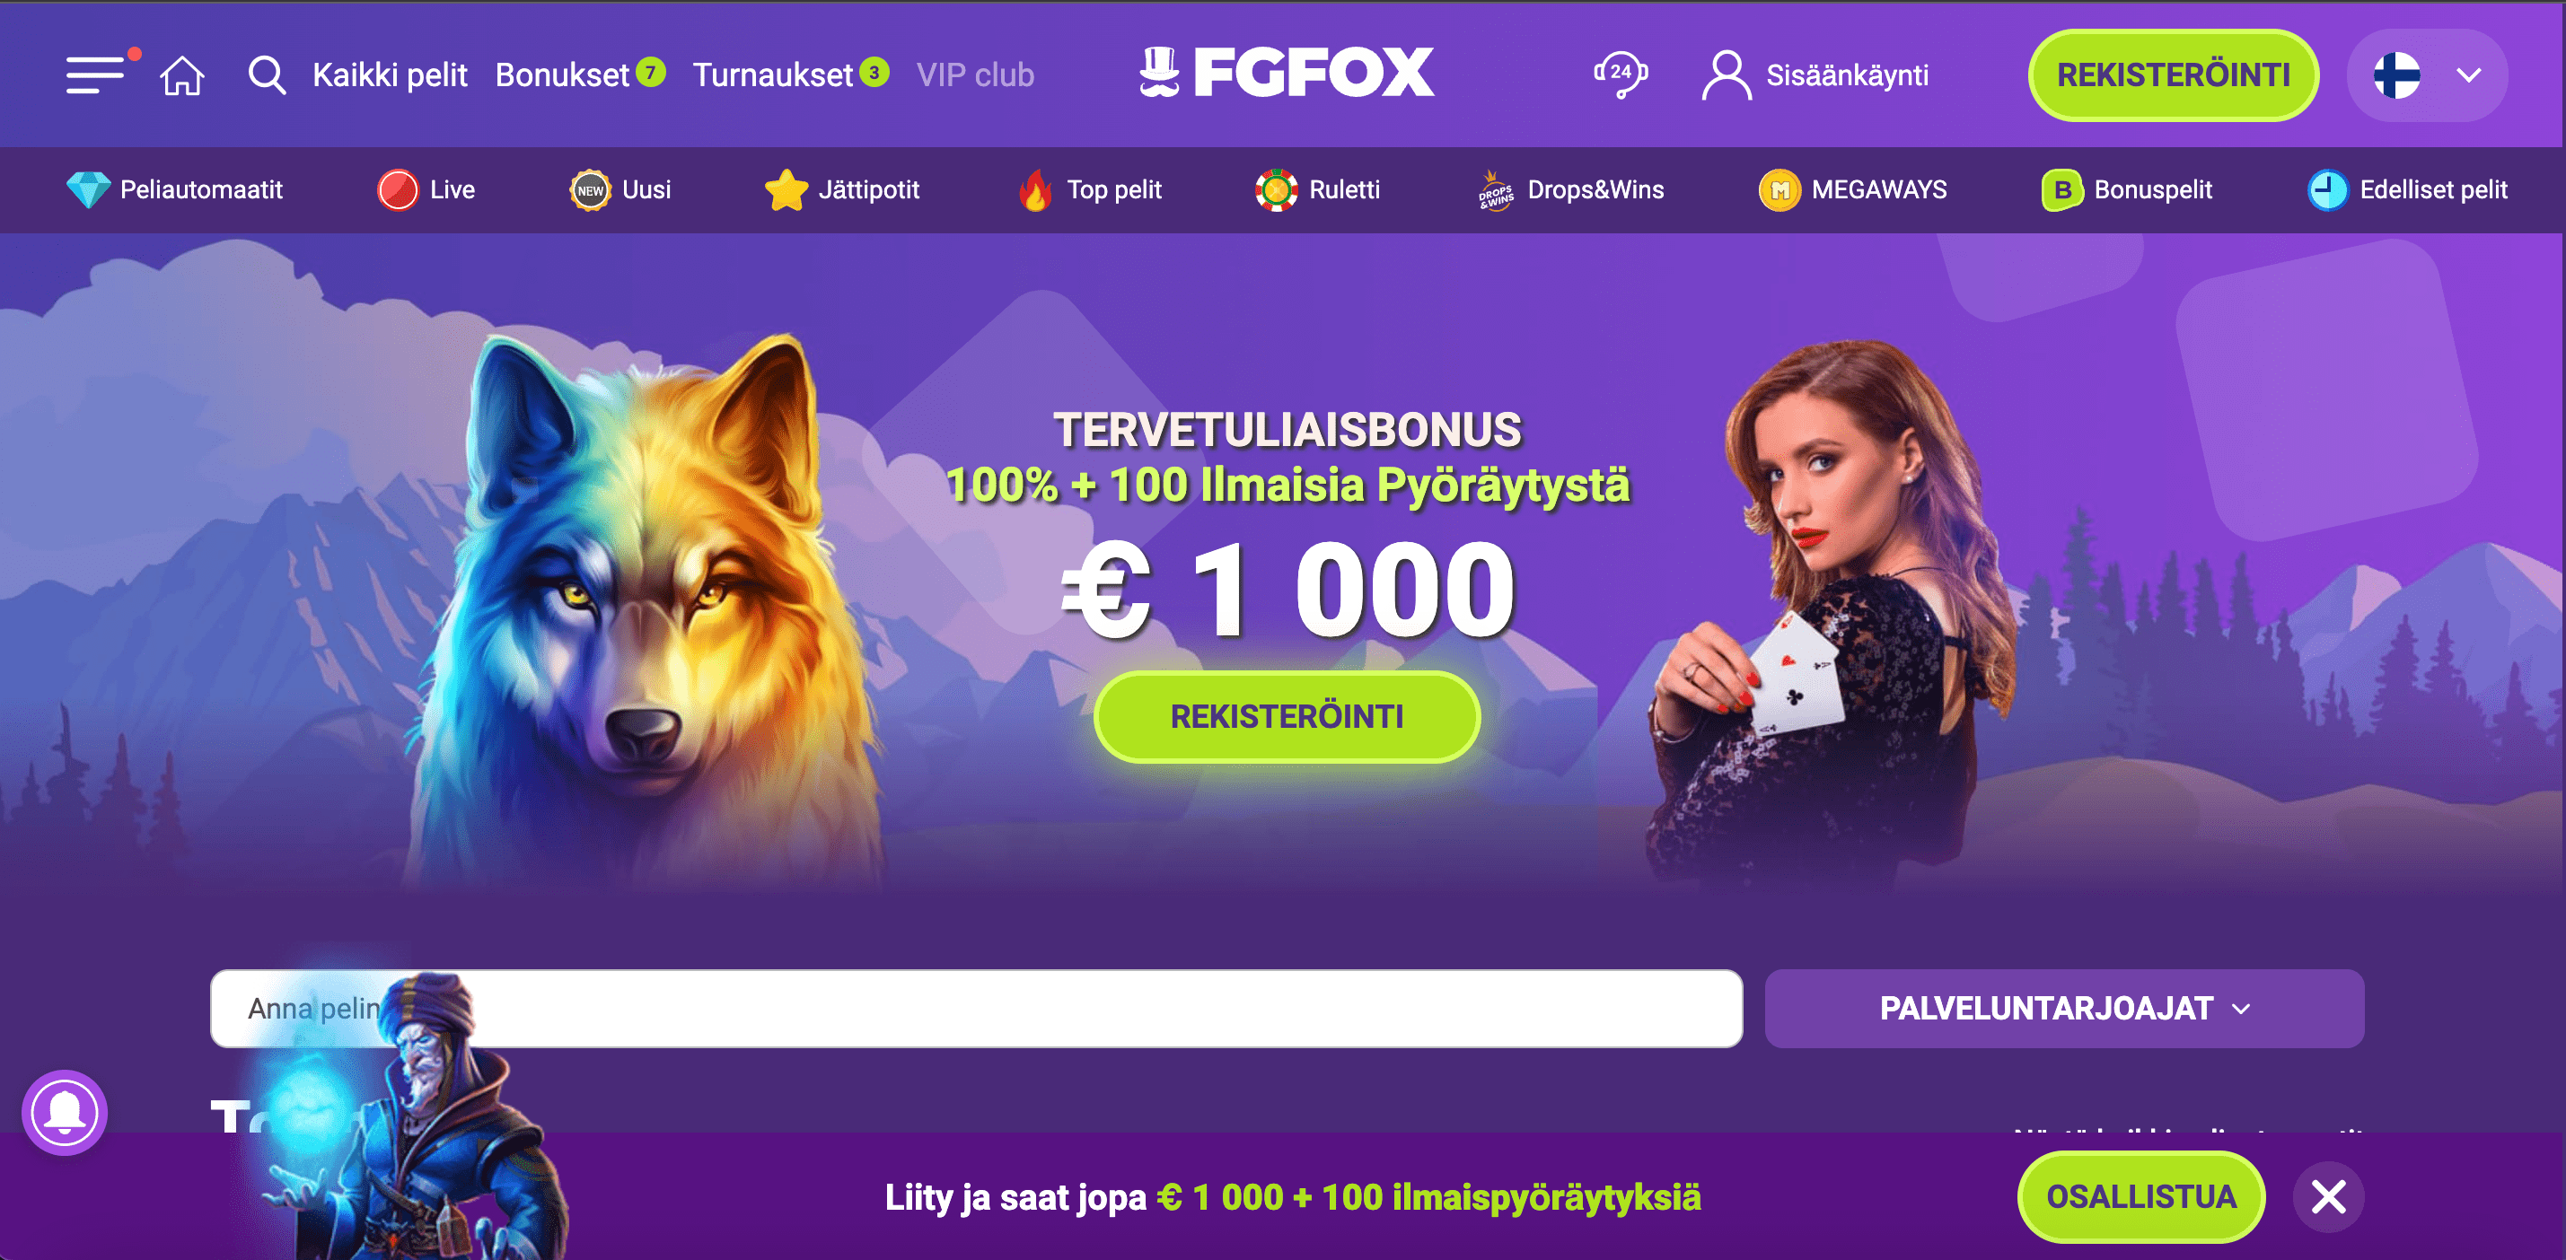Open search with magnifier icon
The image size is (2566, 1260).
click(x=267, y=74)
